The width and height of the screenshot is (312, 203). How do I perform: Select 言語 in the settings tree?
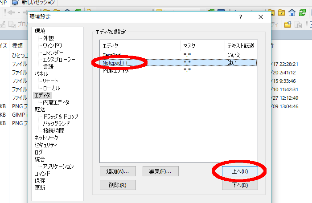coord(48,67)
